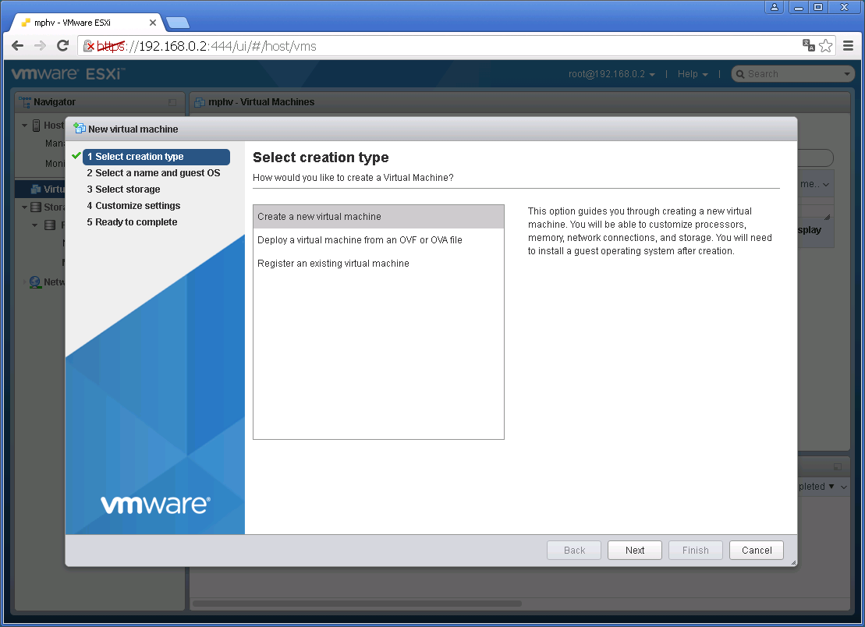Click the Virtual Machines header icon

200,102
